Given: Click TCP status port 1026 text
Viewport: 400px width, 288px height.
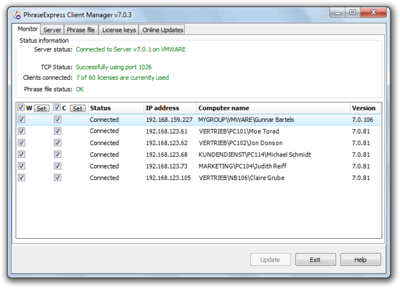Looking at the screenshot, I should click(x=114, y=67).
